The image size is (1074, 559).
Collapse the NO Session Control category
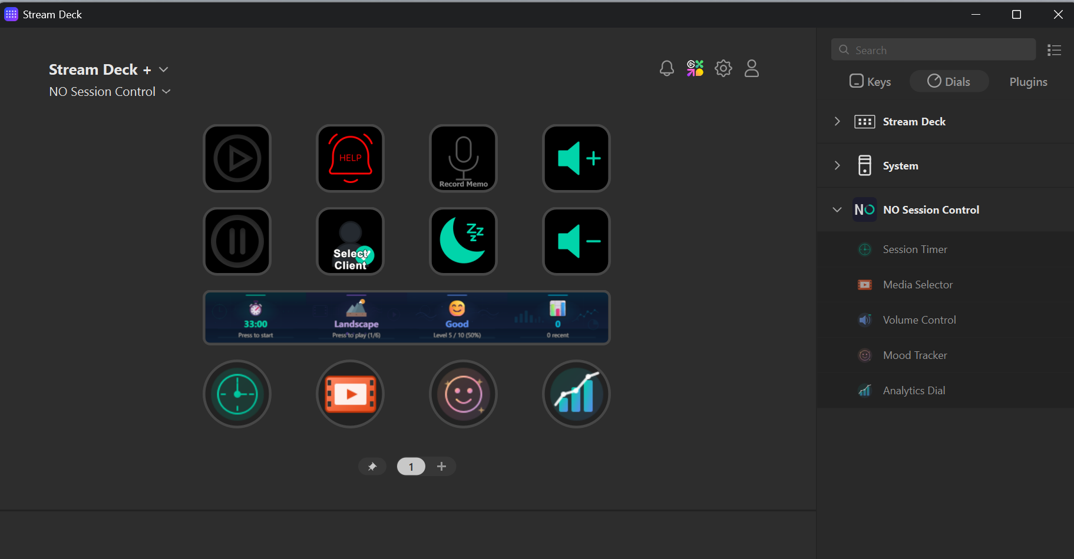[x=837, y=209]
